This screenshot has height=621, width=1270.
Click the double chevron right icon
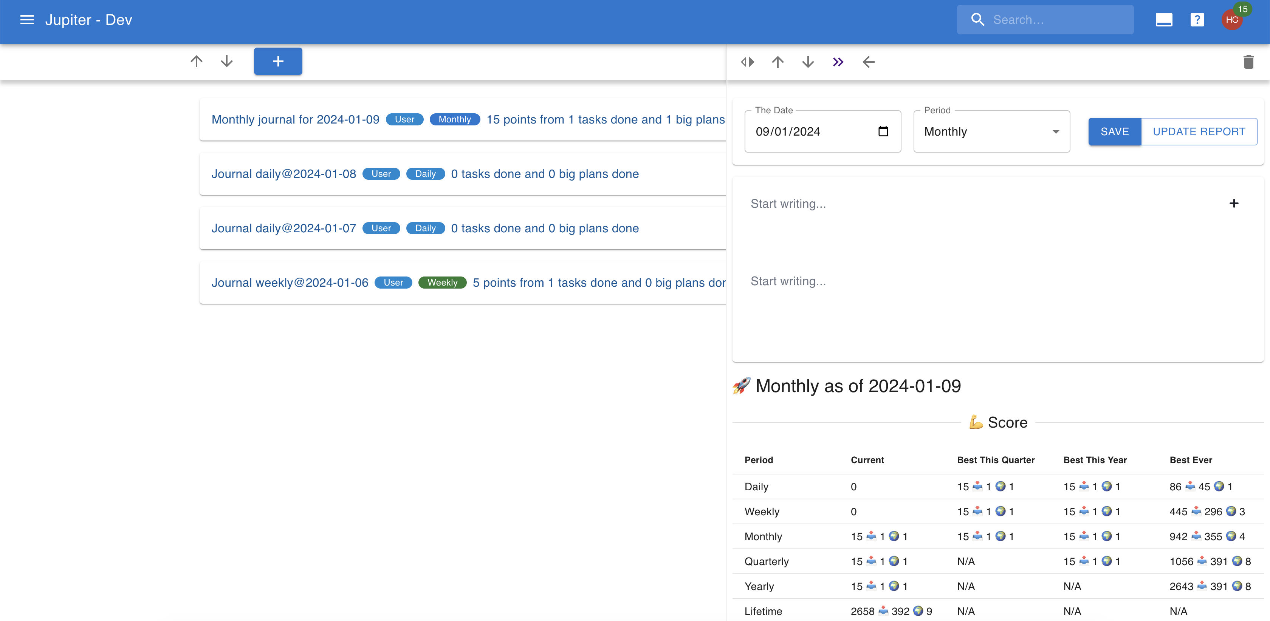click(x=838, y=62)
